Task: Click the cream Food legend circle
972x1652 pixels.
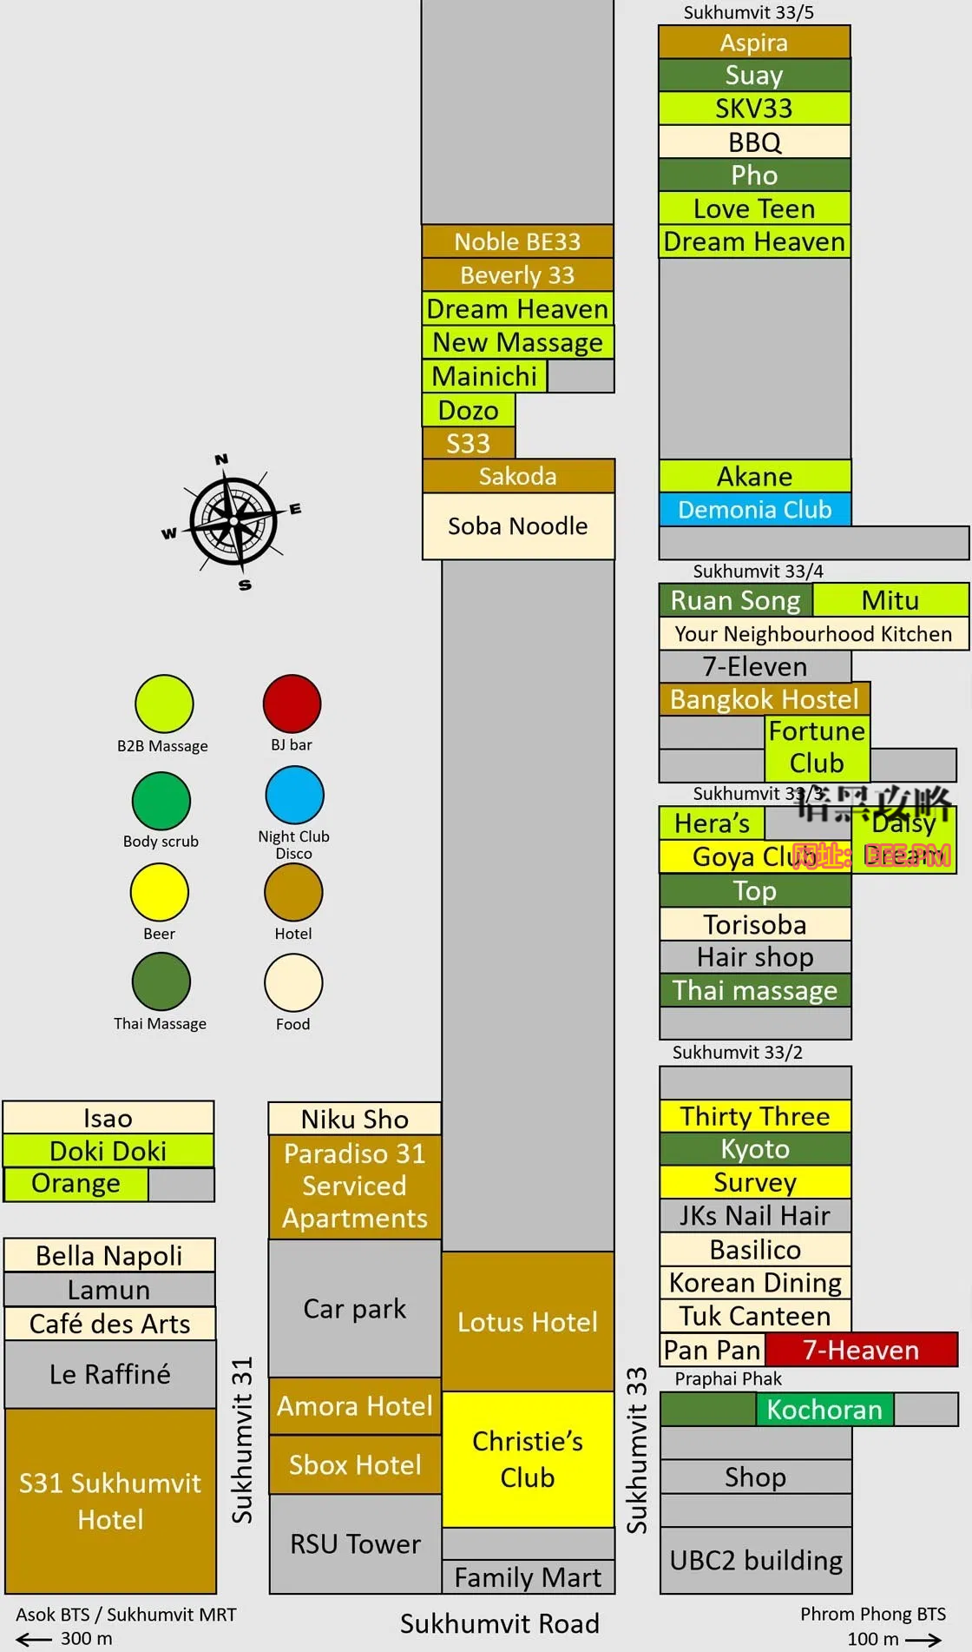Action: [293, 983]
